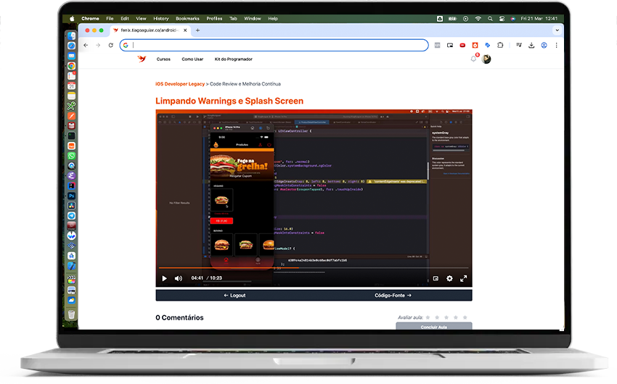The width and height of the screenshot is (617, 384).
Task: Open the notifications bell icon
Action: 474,59
